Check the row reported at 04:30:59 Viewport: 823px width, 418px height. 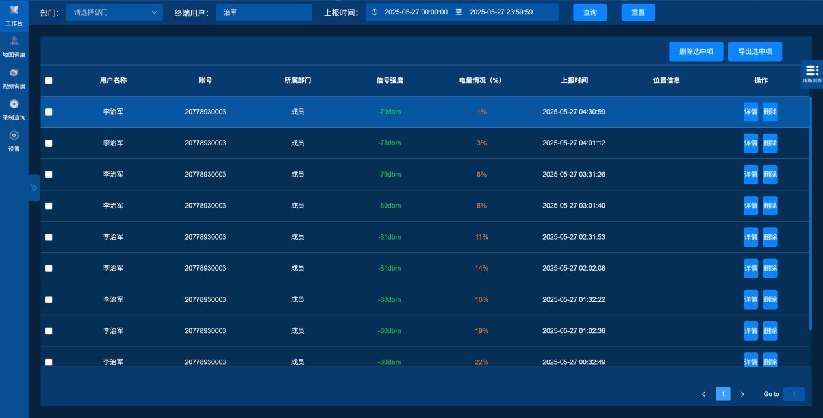[x=49, y=112]
